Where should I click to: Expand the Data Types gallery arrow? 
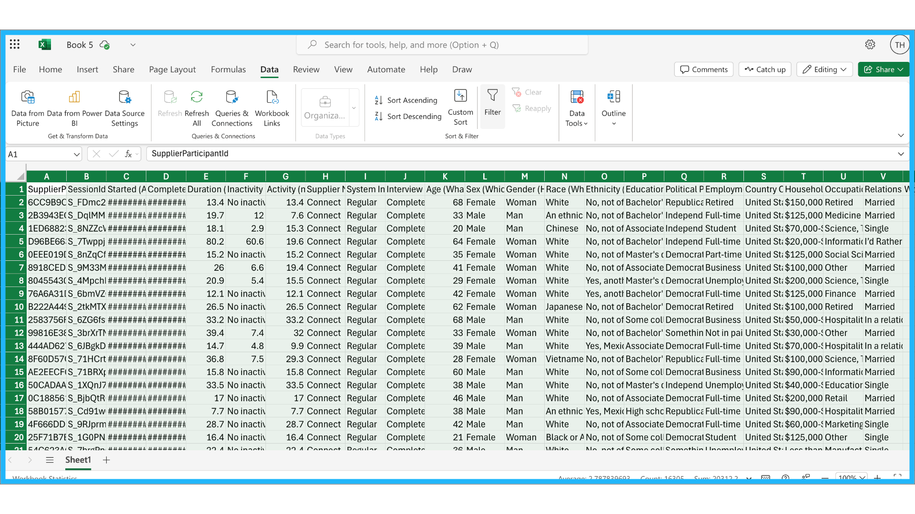(354, 108)
